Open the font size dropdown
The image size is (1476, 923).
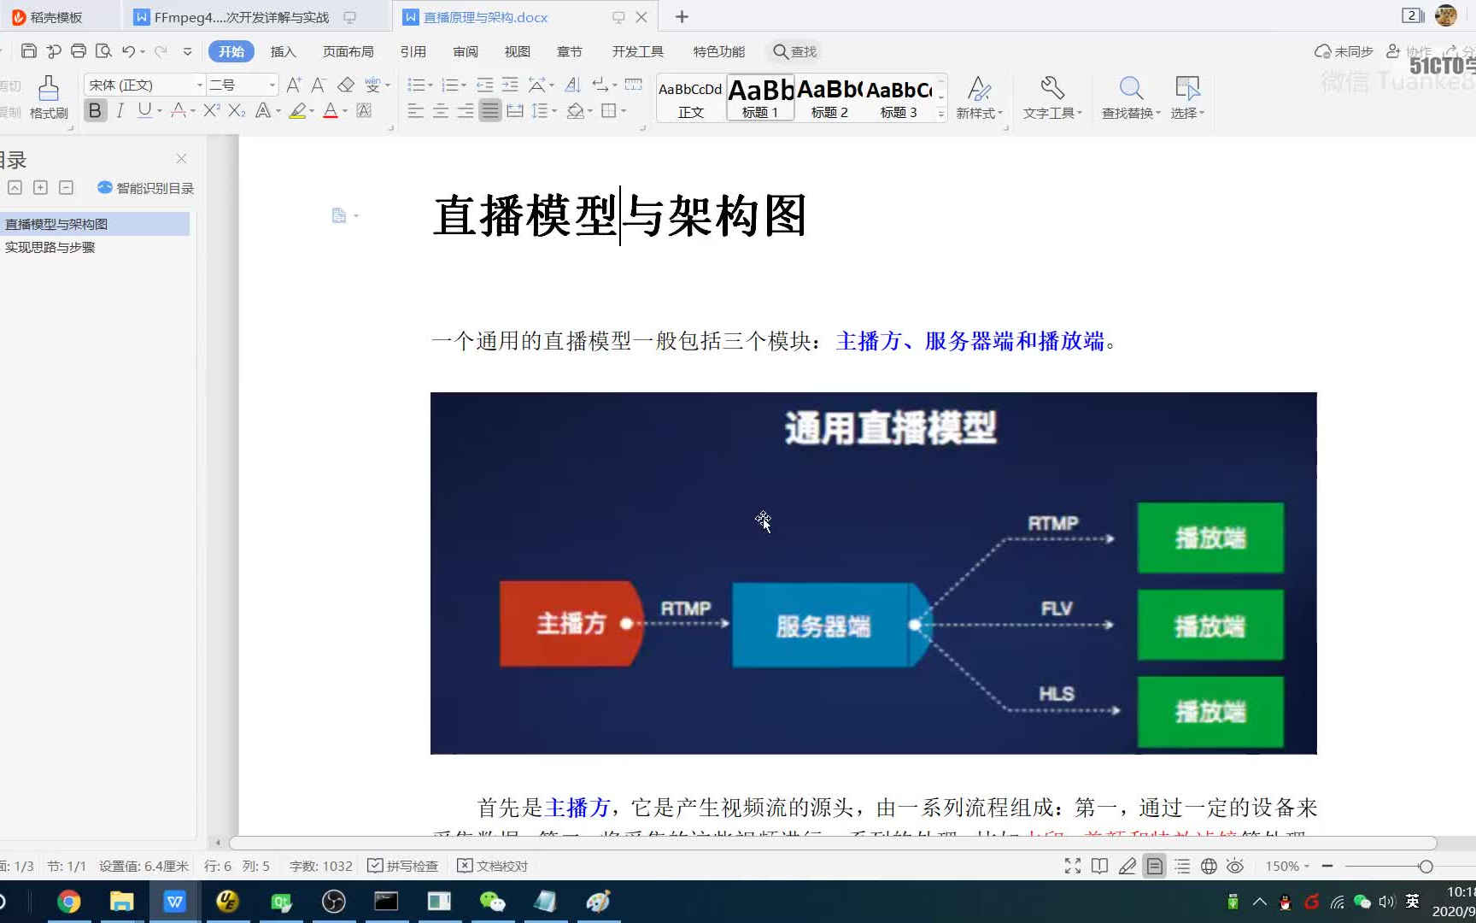tap(272, 85)
